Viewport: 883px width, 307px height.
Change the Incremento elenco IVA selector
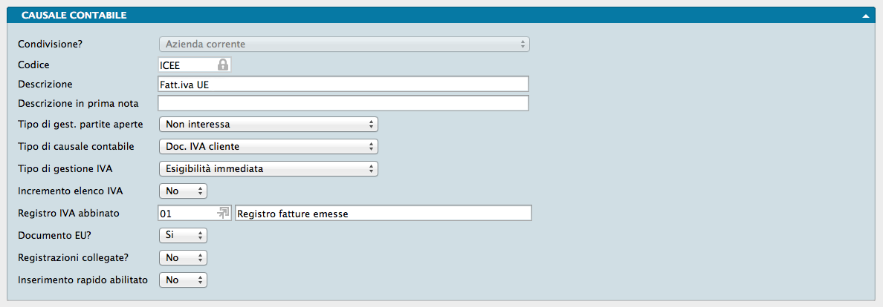pyautogui.click(x=183, y=191)
